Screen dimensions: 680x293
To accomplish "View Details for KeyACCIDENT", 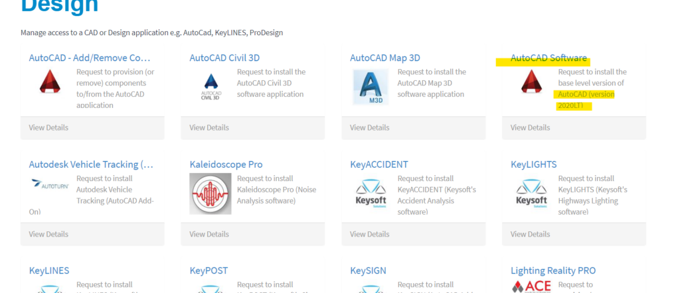I will (x=369, y=234).
